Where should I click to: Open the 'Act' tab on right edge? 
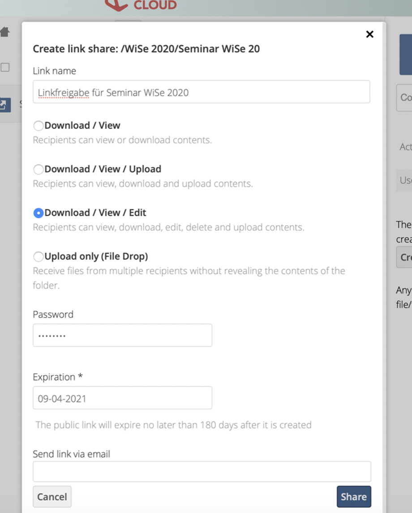click(405, 147)
